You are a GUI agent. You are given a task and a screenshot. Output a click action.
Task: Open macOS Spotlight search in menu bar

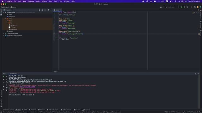(x=179, y=1)
